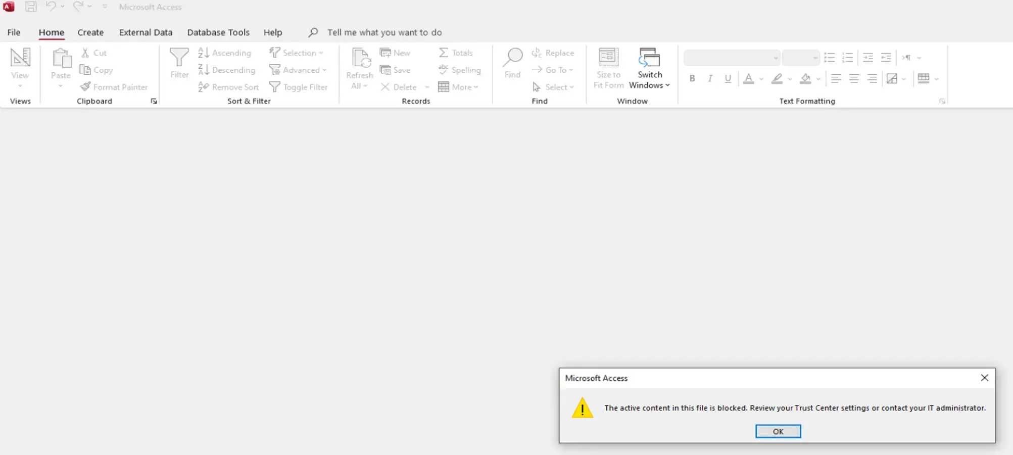Click the Bullets list icon
Image resolution: width=1013 pixels, height=455 pixels.
830,58
